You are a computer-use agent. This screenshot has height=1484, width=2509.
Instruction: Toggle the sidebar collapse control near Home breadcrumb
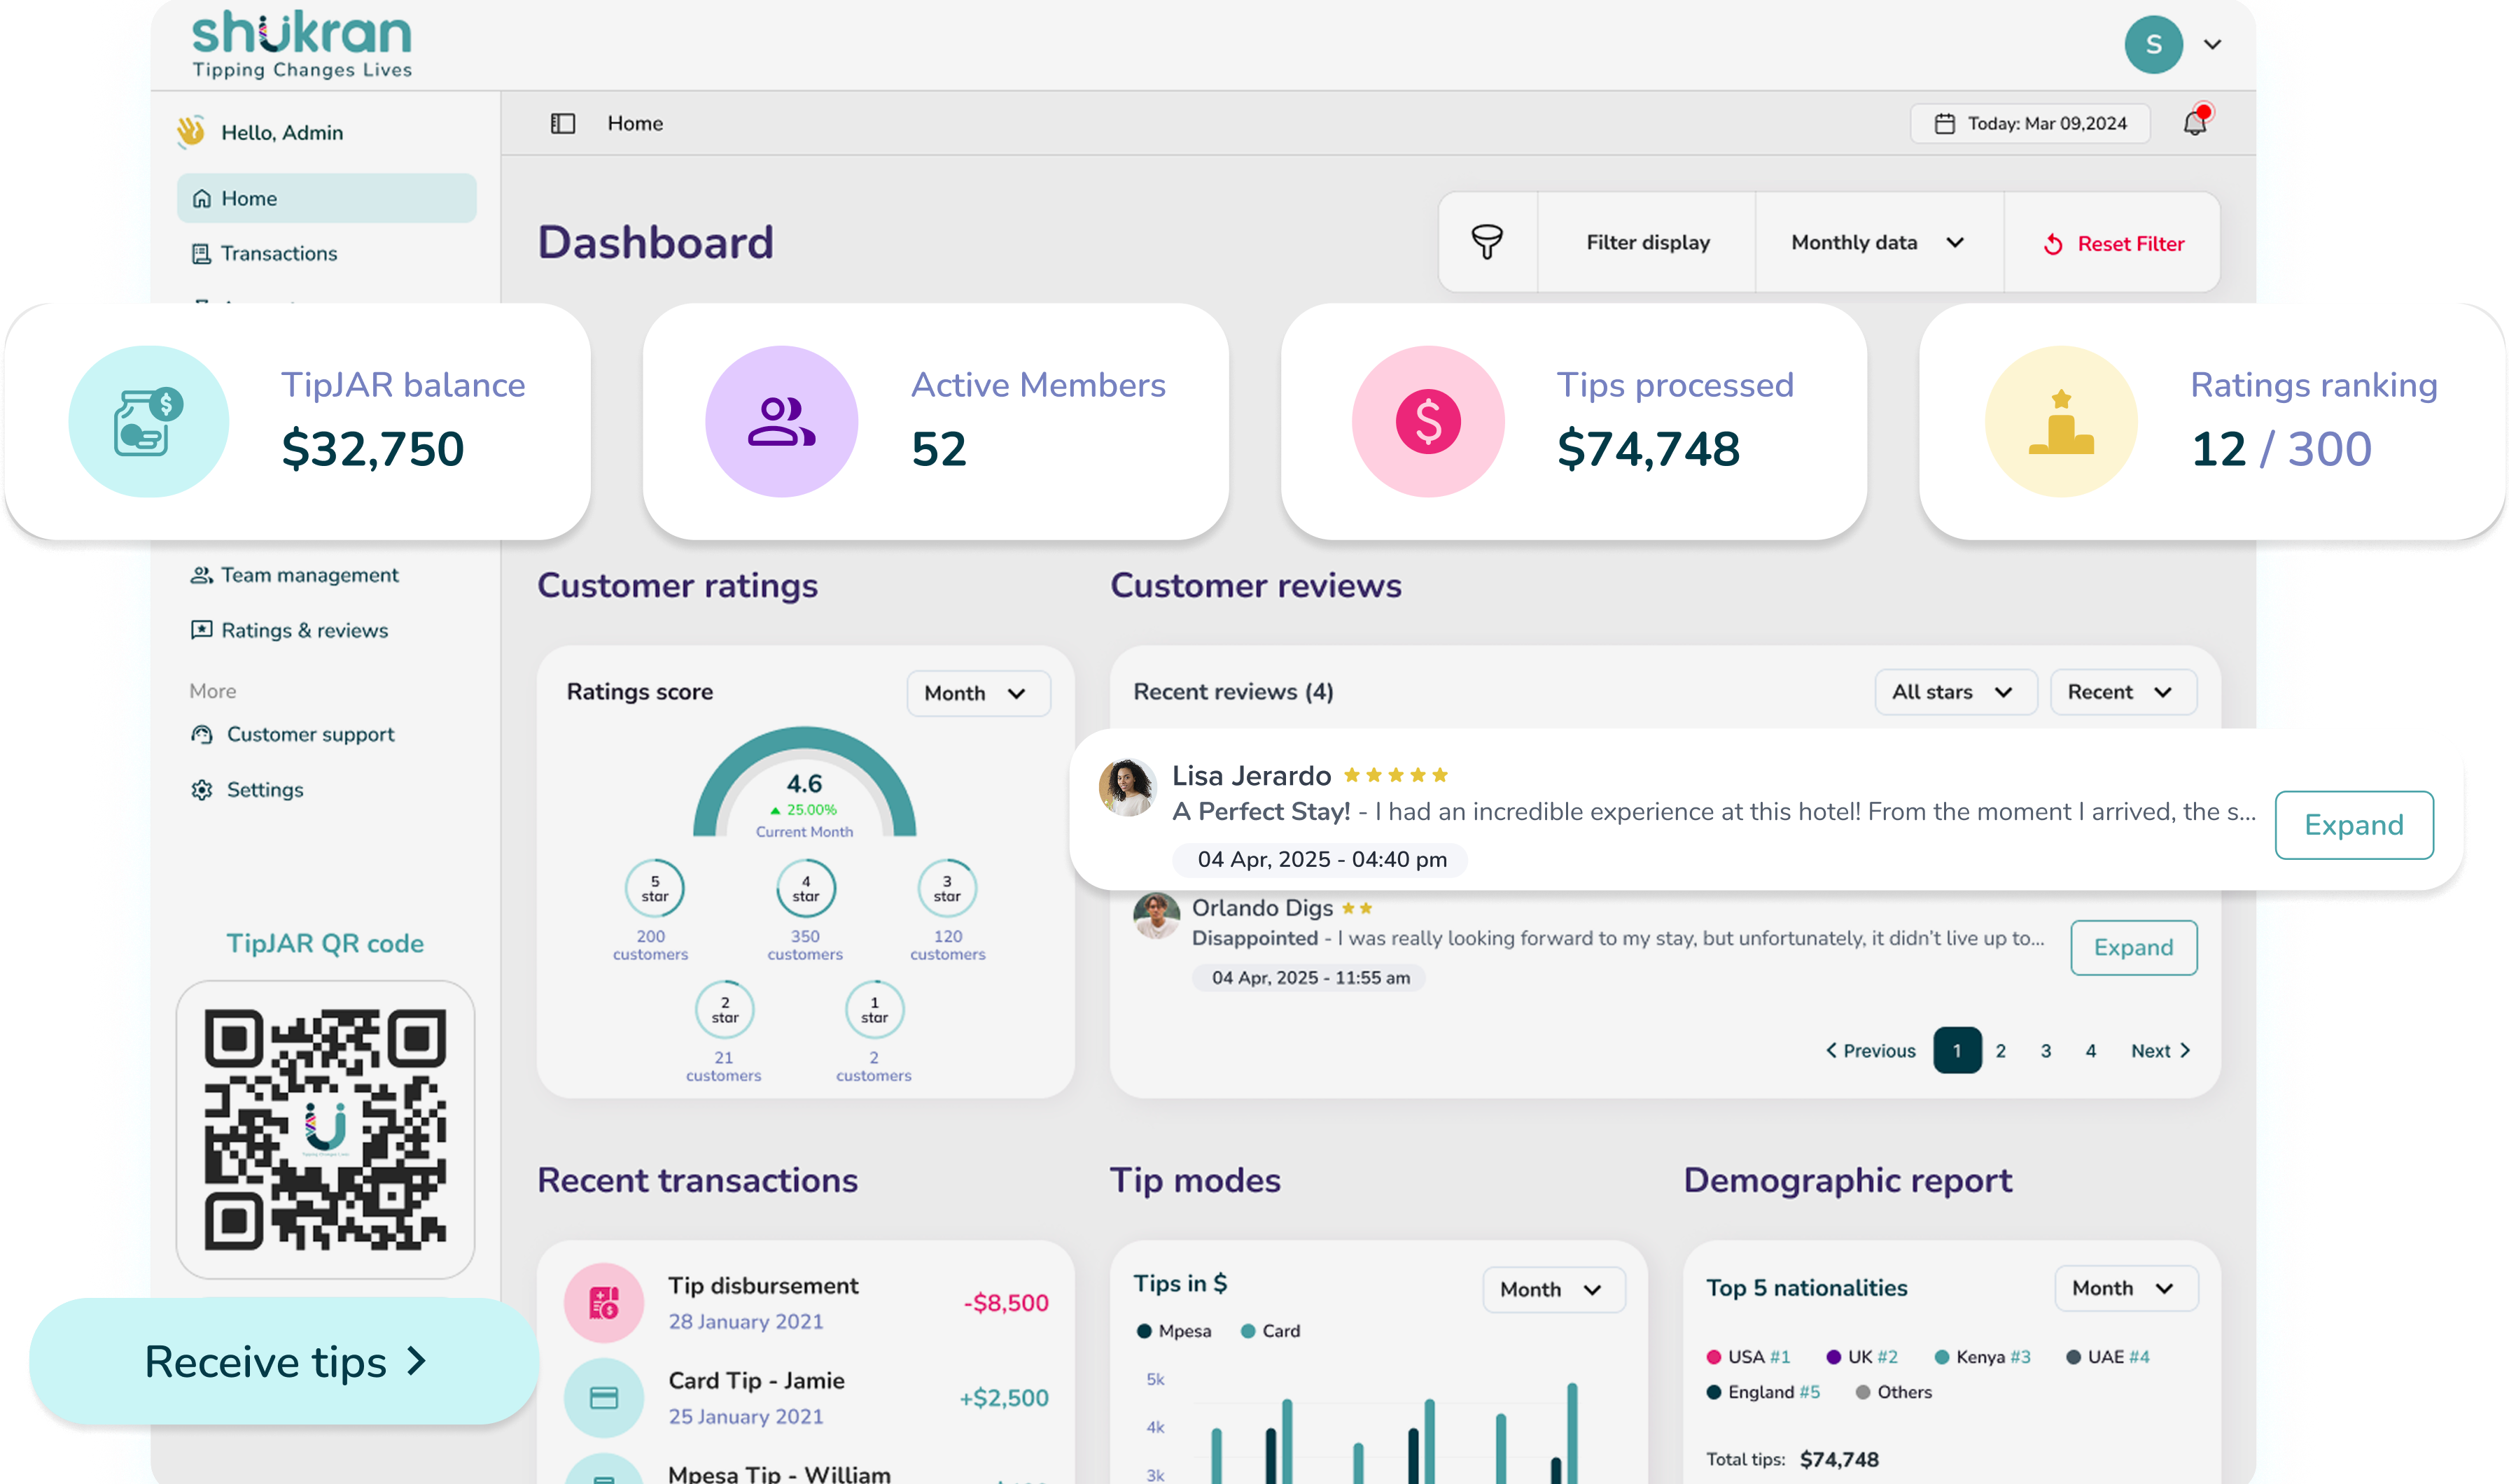click(x=564, y=123)
